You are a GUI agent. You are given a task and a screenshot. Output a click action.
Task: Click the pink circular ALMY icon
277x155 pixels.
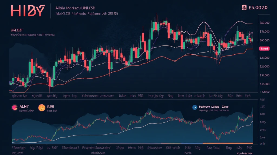pos(14,108)
